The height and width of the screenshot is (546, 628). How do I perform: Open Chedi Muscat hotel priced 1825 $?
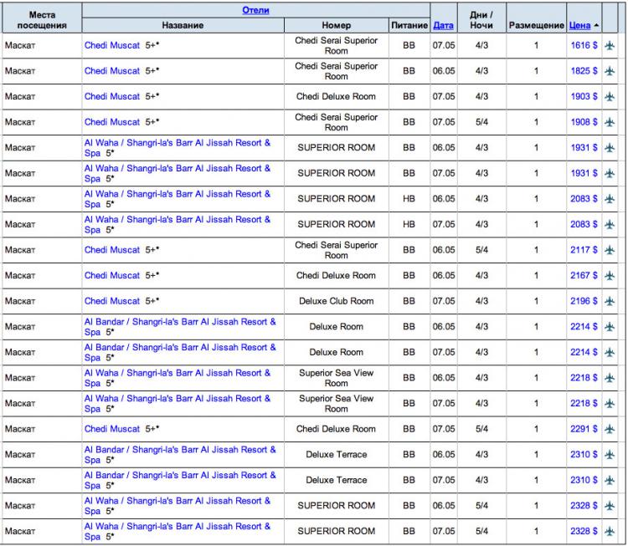[x=112, y=71]
